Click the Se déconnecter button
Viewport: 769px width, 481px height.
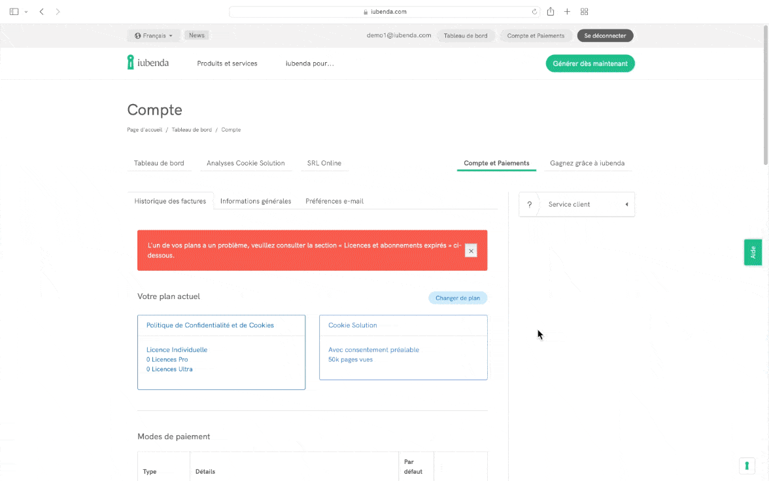(605, 36)
